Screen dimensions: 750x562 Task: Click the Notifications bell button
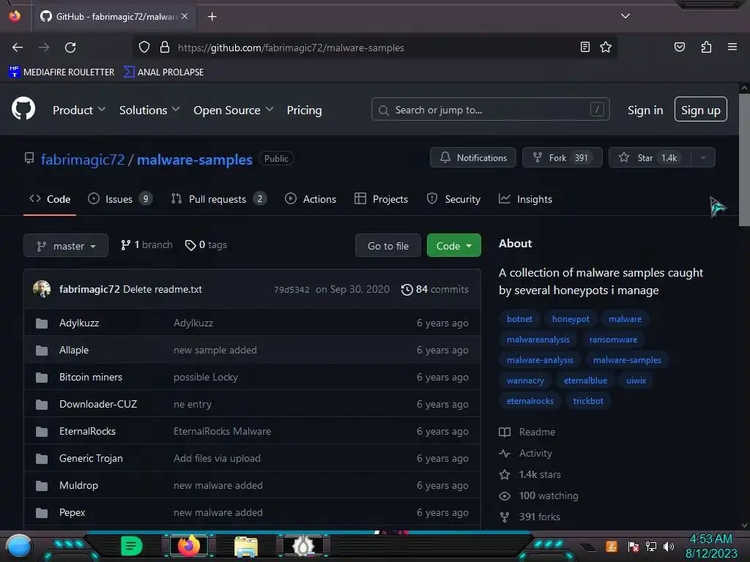tap(473, 158)
